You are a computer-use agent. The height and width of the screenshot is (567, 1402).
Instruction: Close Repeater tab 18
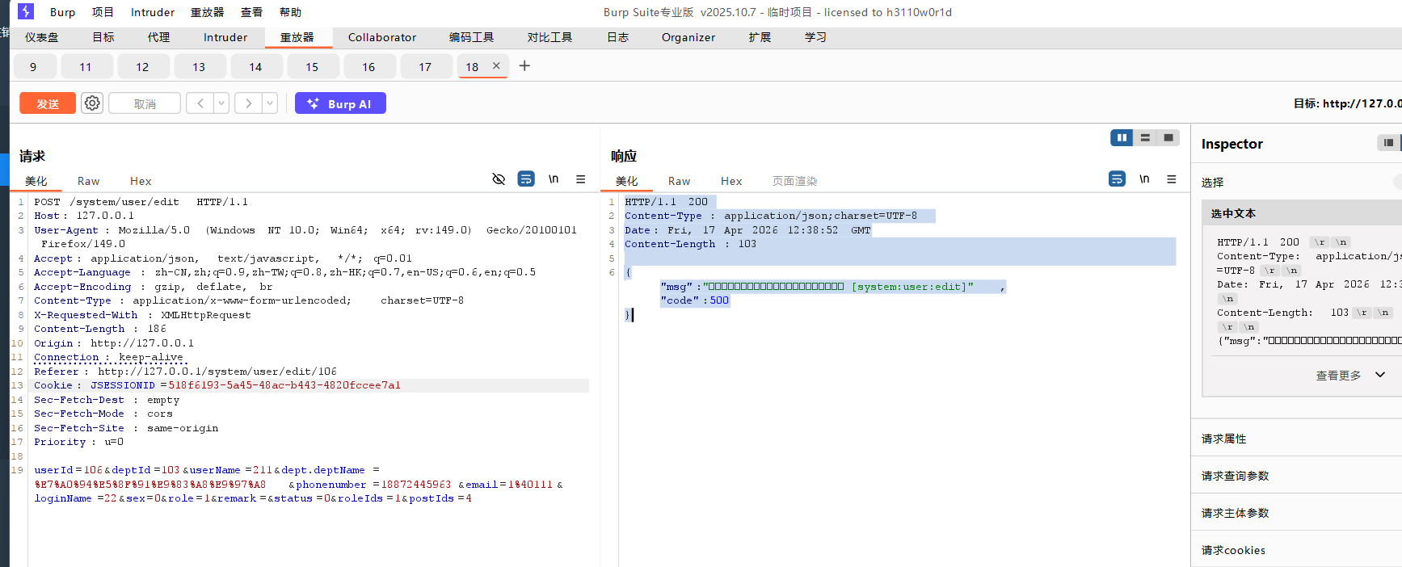tap(496, 66)
